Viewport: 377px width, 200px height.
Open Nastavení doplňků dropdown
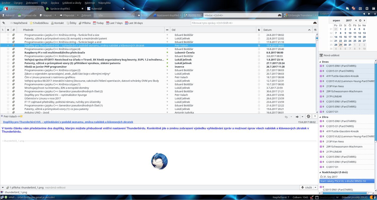[167, 15]
